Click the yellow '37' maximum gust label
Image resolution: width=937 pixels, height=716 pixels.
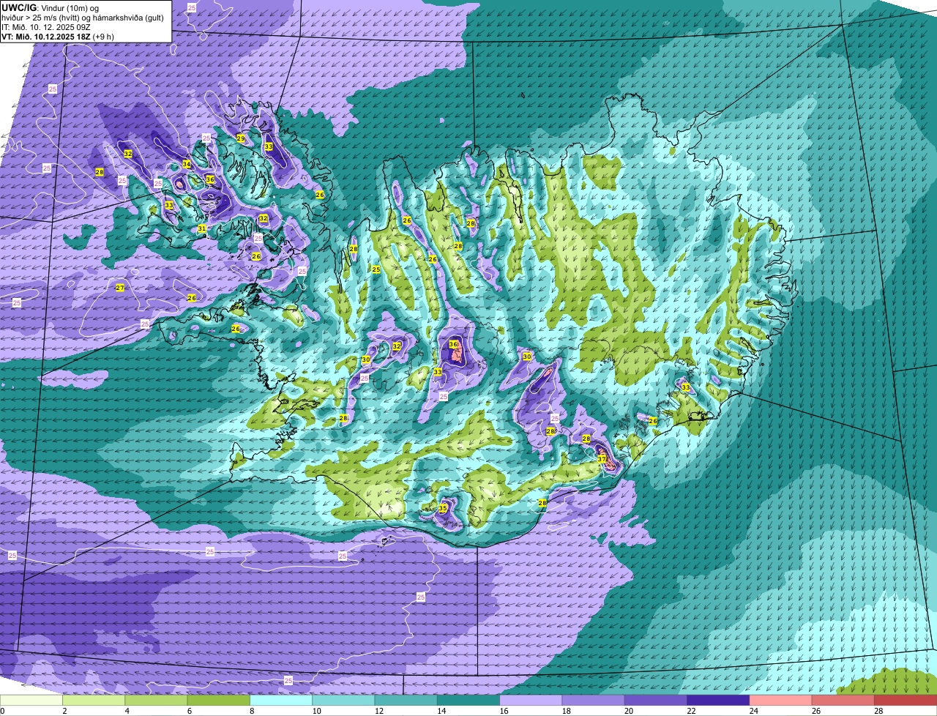[x=602, y=459]
